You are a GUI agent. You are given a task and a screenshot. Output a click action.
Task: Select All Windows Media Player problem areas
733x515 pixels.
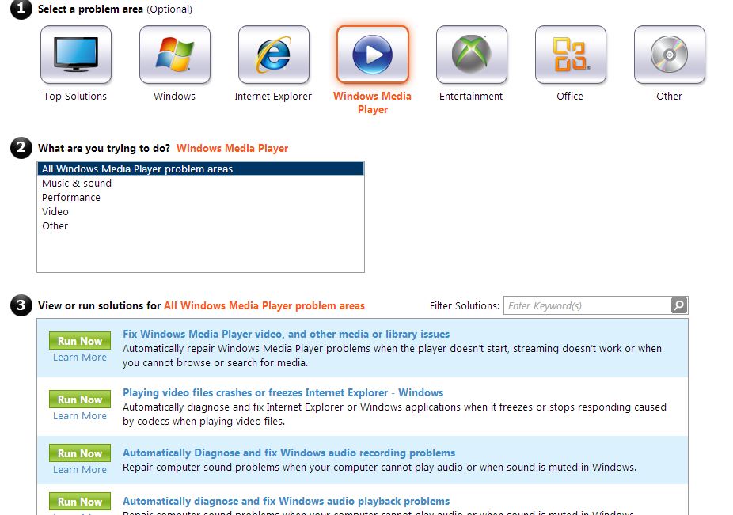pyautogui.click(x=137, y=169)
